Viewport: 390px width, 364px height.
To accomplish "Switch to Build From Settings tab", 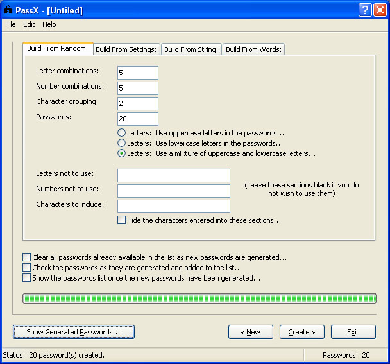I will click(x=126, y=49).
